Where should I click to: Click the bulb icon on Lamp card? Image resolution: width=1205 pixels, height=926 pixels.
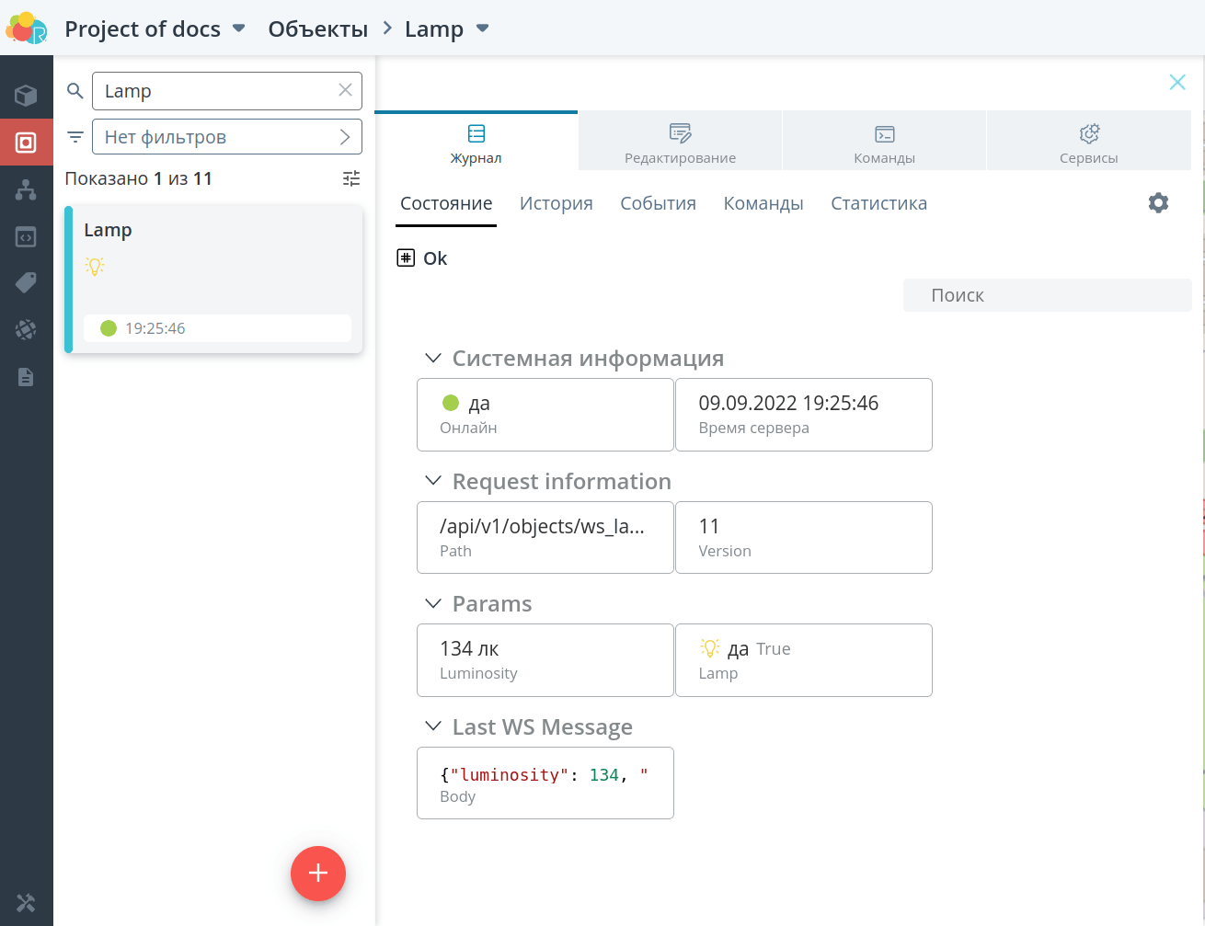pyautogui.click(x=95, y=267)
